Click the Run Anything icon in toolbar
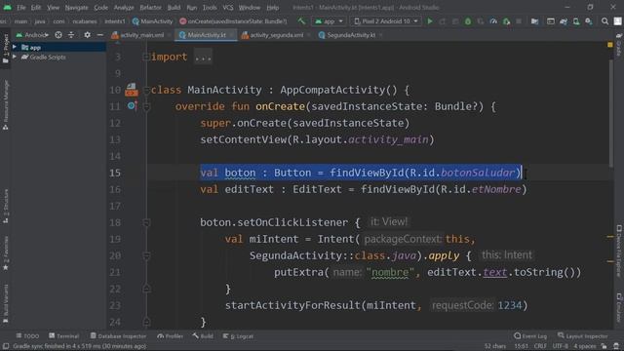This screenshot has width=624, height=351. 551,21
